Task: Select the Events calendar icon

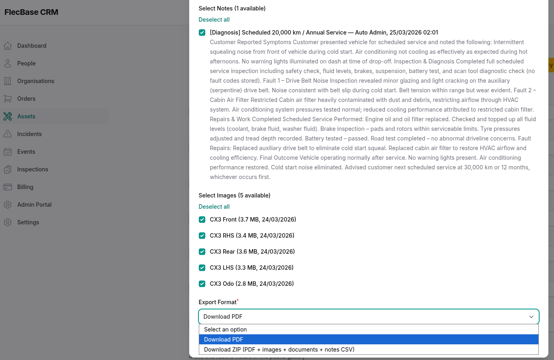Action: click(x=7, y=151)
